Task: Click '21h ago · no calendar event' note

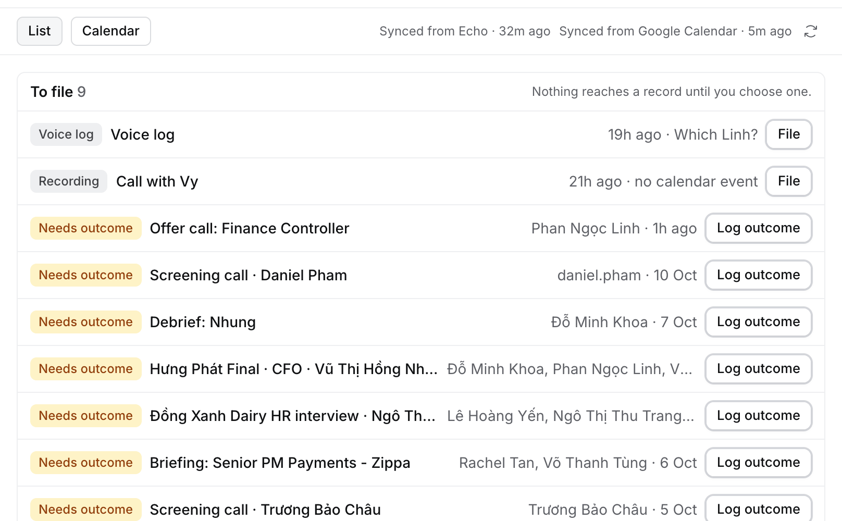Action: (663, 181)
